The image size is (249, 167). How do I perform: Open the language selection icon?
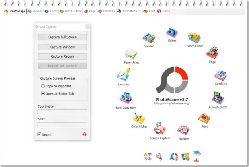[x=148, y=157]
